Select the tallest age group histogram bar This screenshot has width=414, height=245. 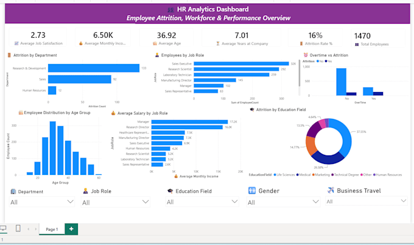[x=53, y=148]
